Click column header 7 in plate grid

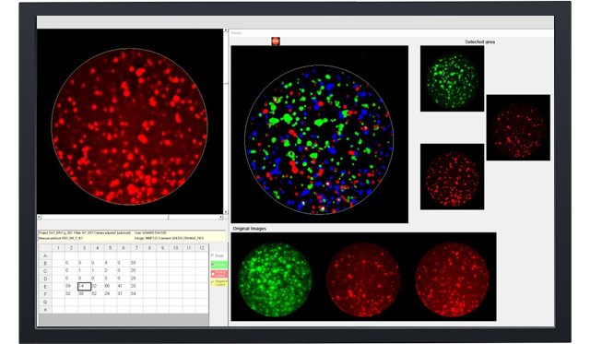click(136, 248)
